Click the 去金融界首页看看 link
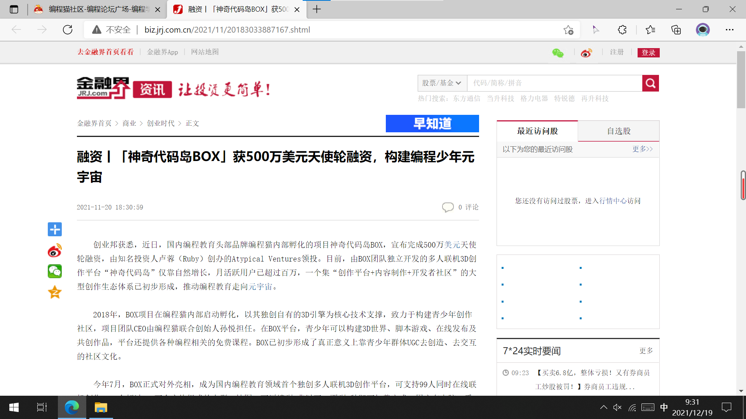Image resolution: width=746 pixels, height=419 pixels. 105,52
